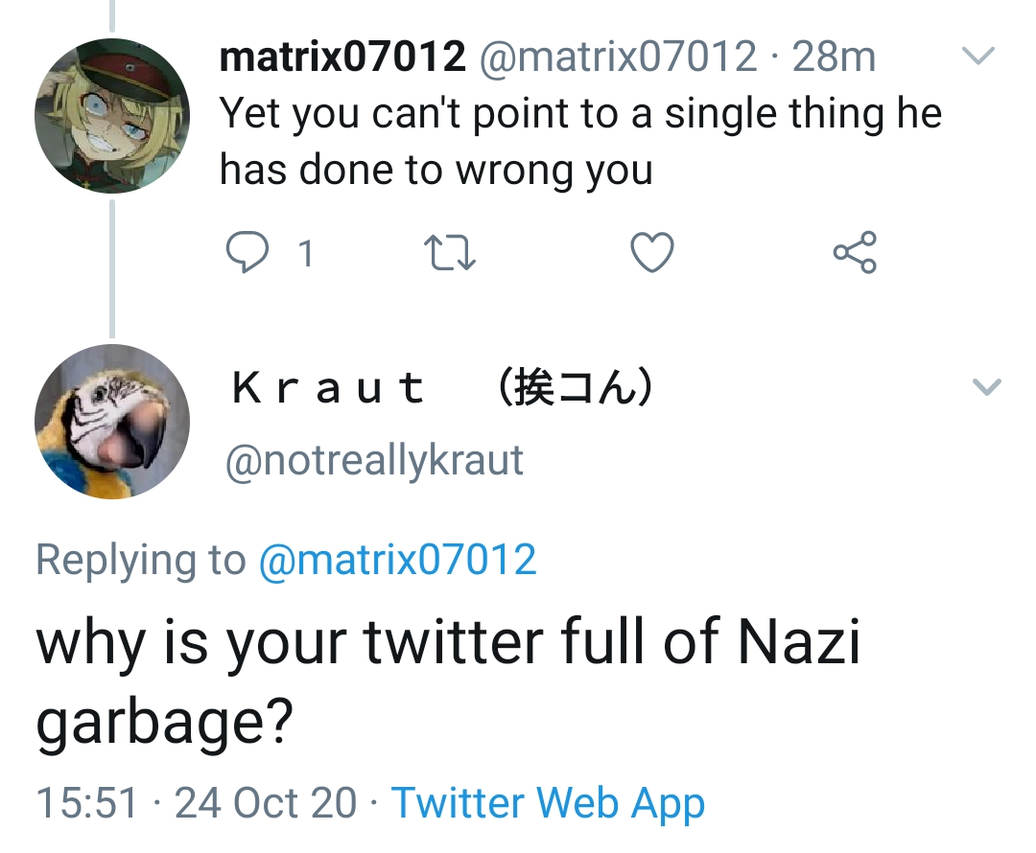Open Kraut's parrot profile picture
Screen dimensions: 1036x853
112,422
